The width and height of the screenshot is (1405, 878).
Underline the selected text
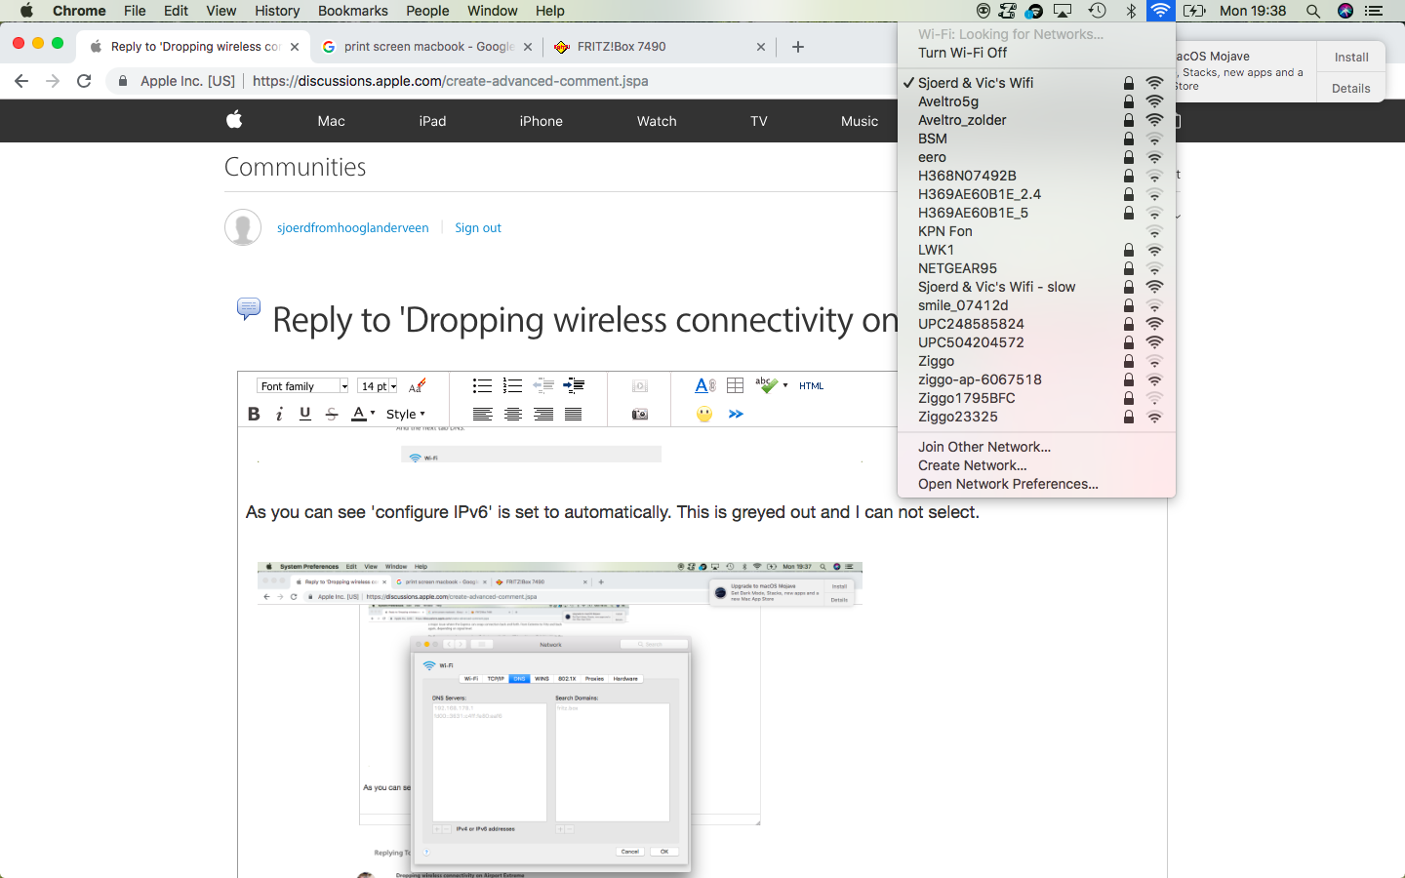(303, 414)
